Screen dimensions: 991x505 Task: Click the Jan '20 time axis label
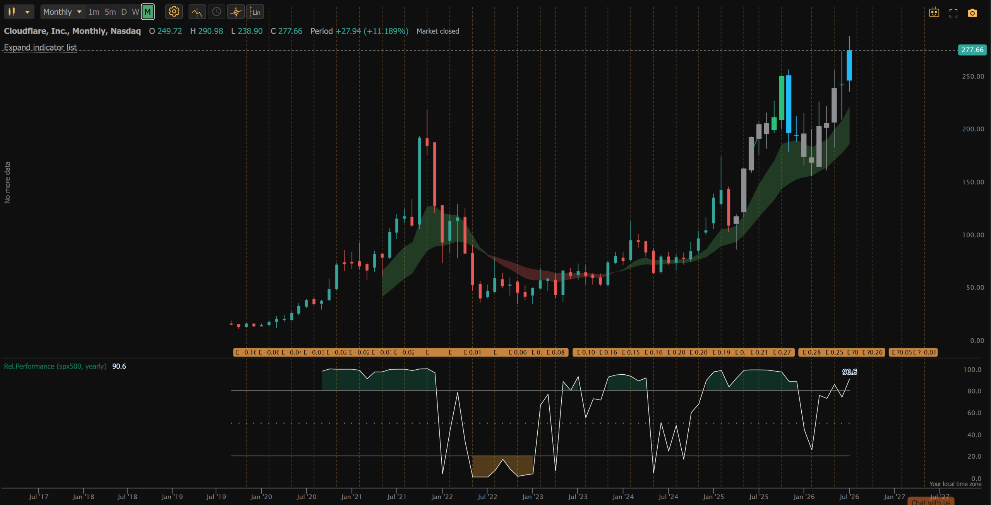pos(261,497)
